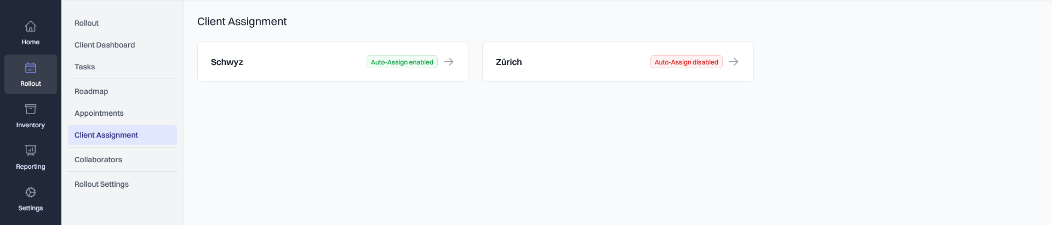This screenshot has height=225, width=1052.
Task: Go to Client Dashboard
Action: click(105, 45)
